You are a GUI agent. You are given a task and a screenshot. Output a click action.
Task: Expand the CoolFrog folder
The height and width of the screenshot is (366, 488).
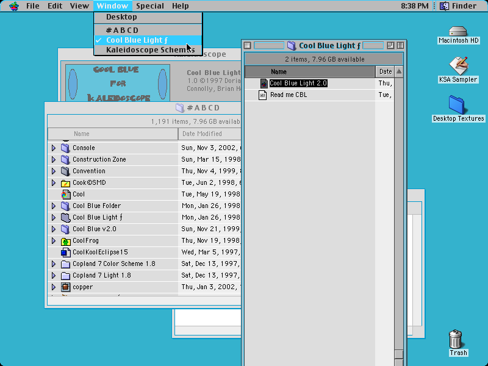click(54, 240)
